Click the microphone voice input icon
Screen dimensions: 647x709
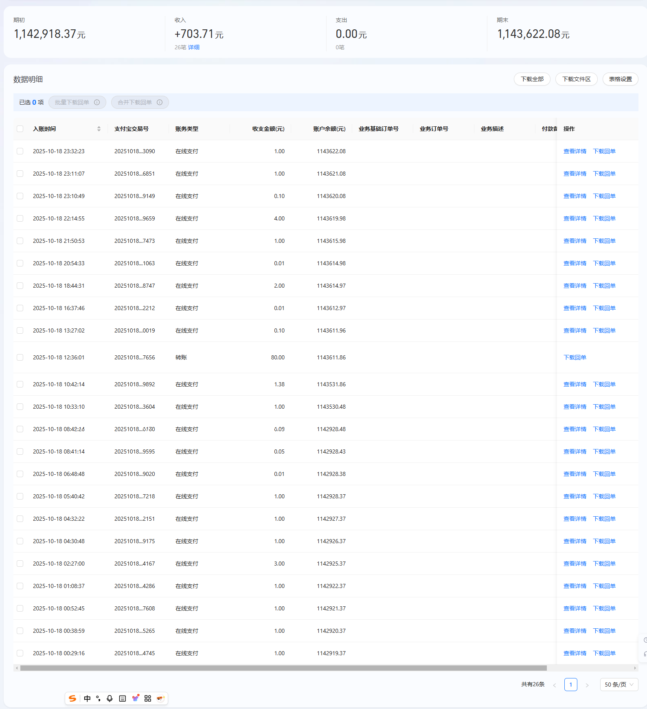[x=110, y=698]
